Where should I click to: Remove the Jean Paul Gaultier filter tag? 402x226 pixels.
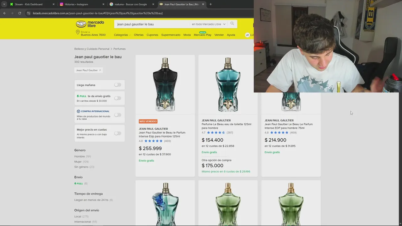pyautogui.click(x=100, y=70)
